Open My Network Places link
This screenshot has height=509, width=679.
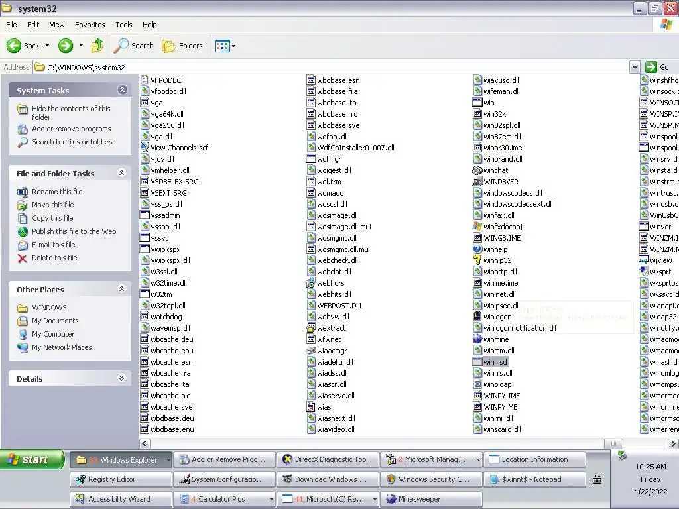(62, 347)
